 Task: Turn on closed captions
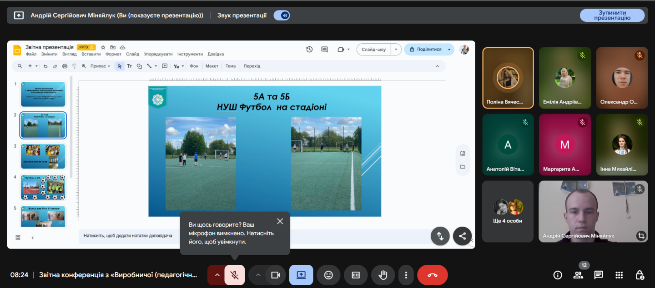[x=355, y=275]
